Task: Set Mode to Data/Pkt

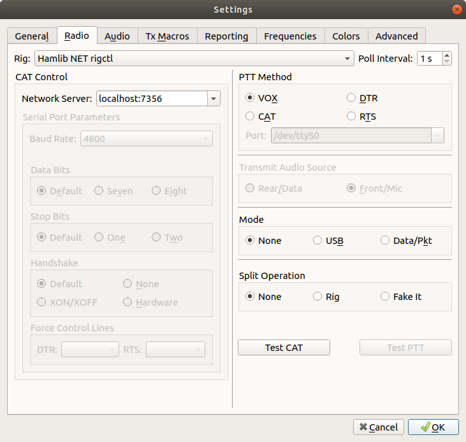Action: click(385, 241)
